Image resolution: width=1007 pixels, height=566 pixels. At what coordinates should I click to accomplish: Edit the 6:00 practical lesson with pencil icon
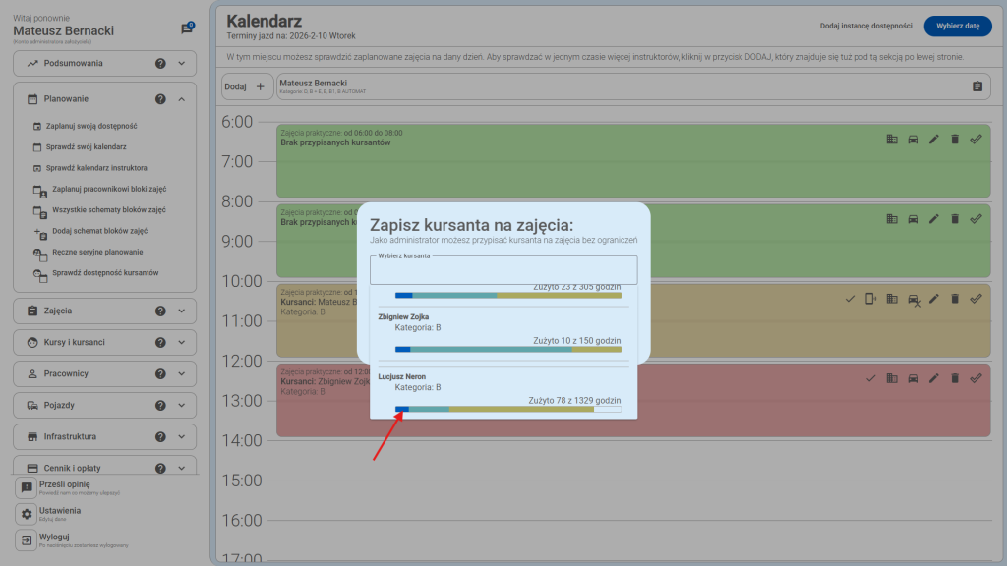932,139
